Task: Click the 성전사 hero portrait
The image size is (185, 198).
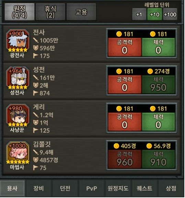Action: coord(18,78)
